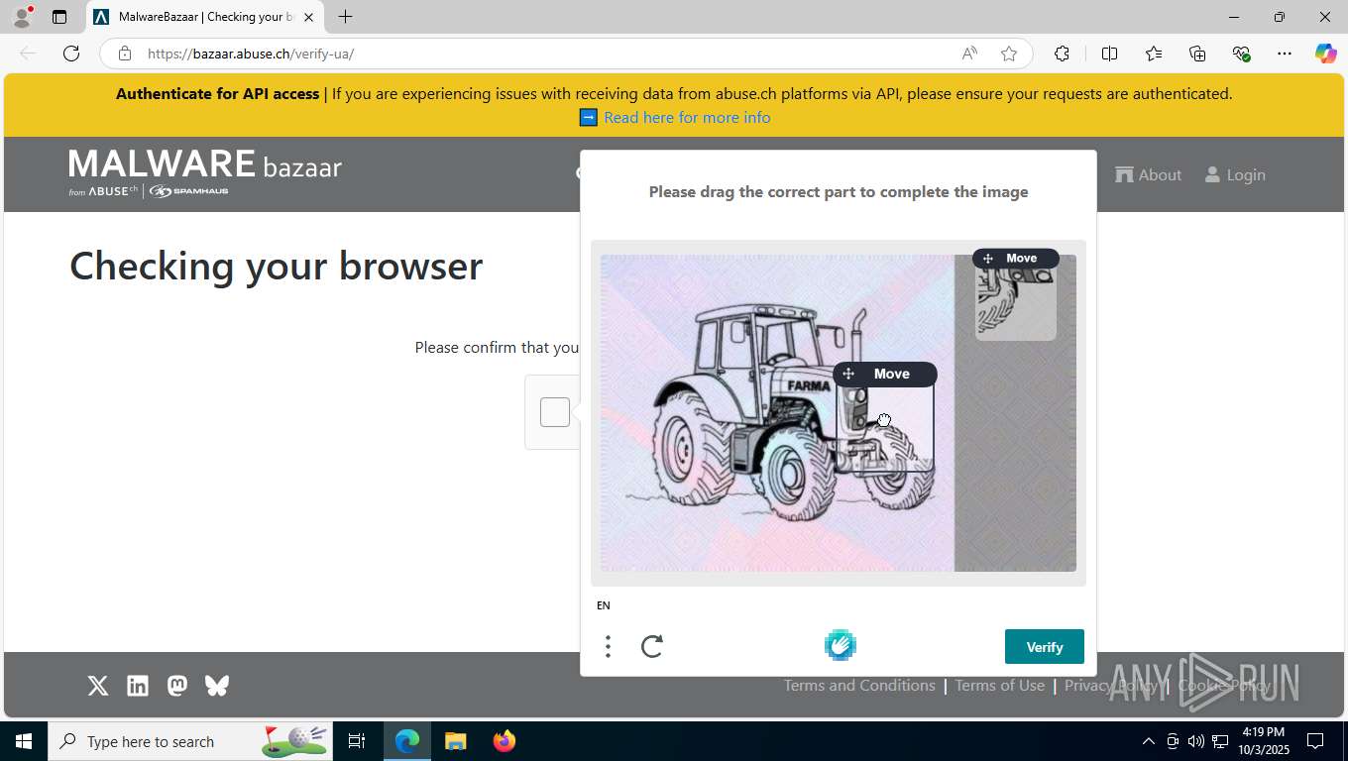
Task: Click the captcha refresh icon
Action: click(x=652, y=647)
